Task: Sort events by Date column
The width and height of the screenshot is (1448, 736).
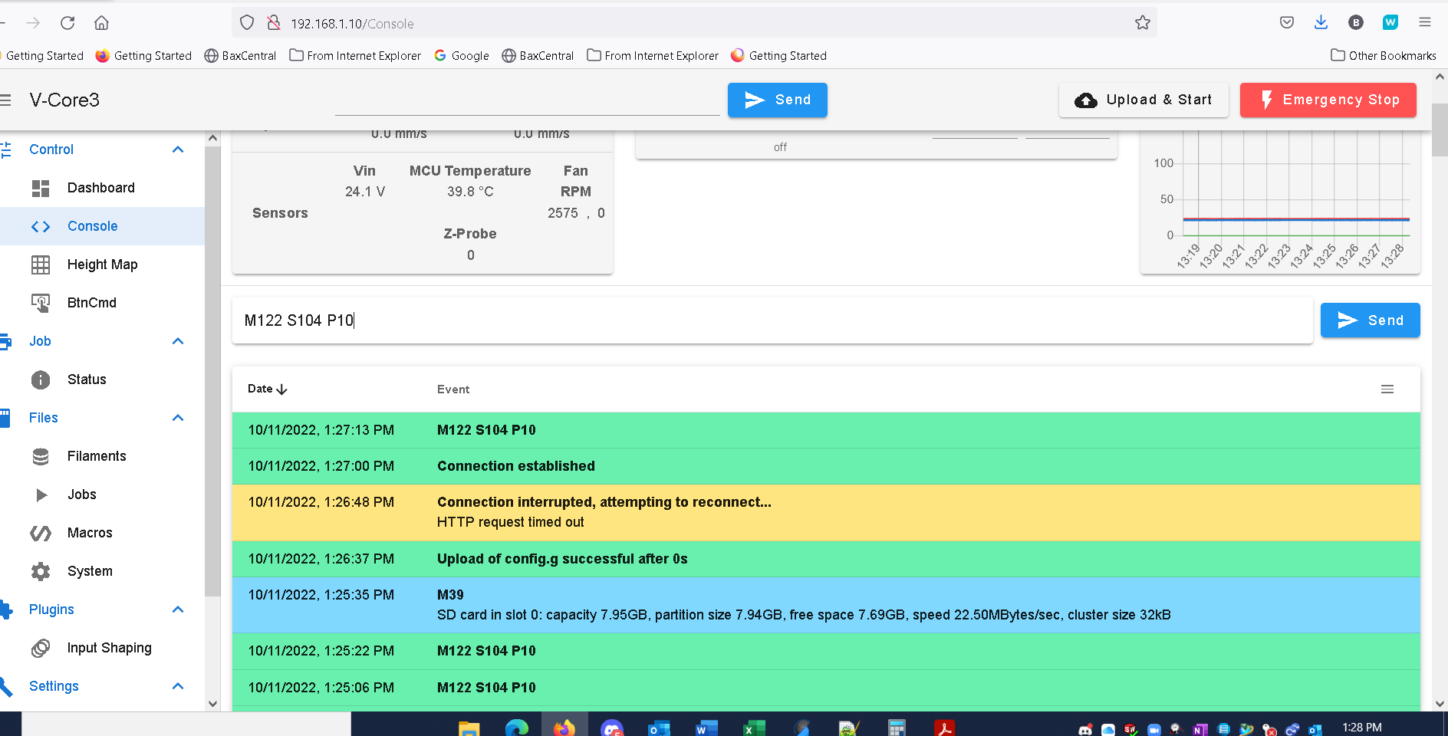Action: (x=267, y=389)
